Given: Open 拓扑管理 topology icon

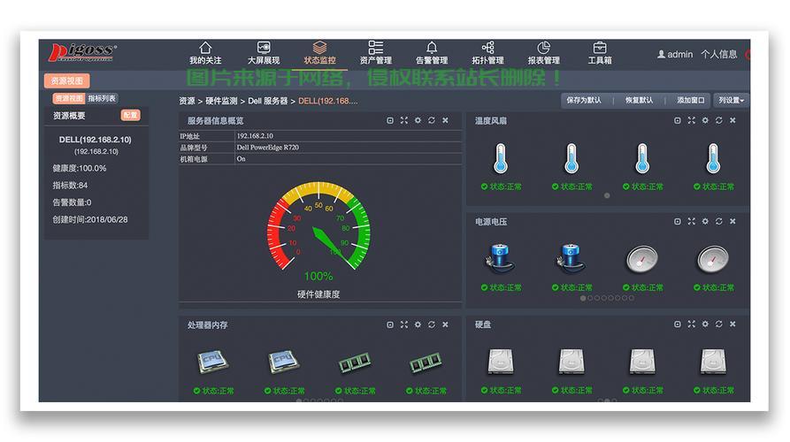Looking at the screenshot, I should click(487, 48).
